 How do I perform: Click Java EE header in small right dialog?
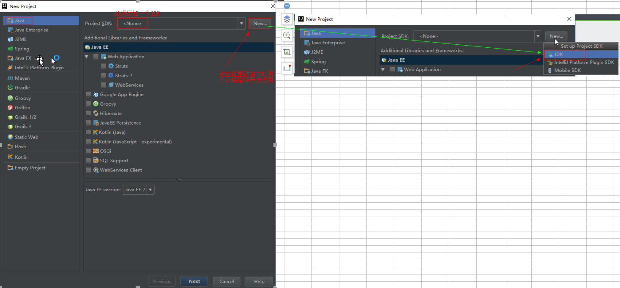[x=462, y=60]
